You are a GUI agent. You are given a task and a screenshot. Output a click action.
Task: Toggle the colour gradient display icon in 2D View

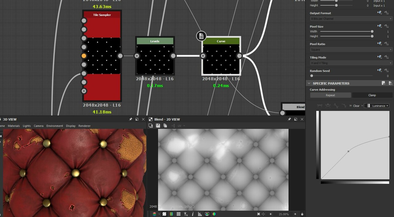[x=171, y=214]
